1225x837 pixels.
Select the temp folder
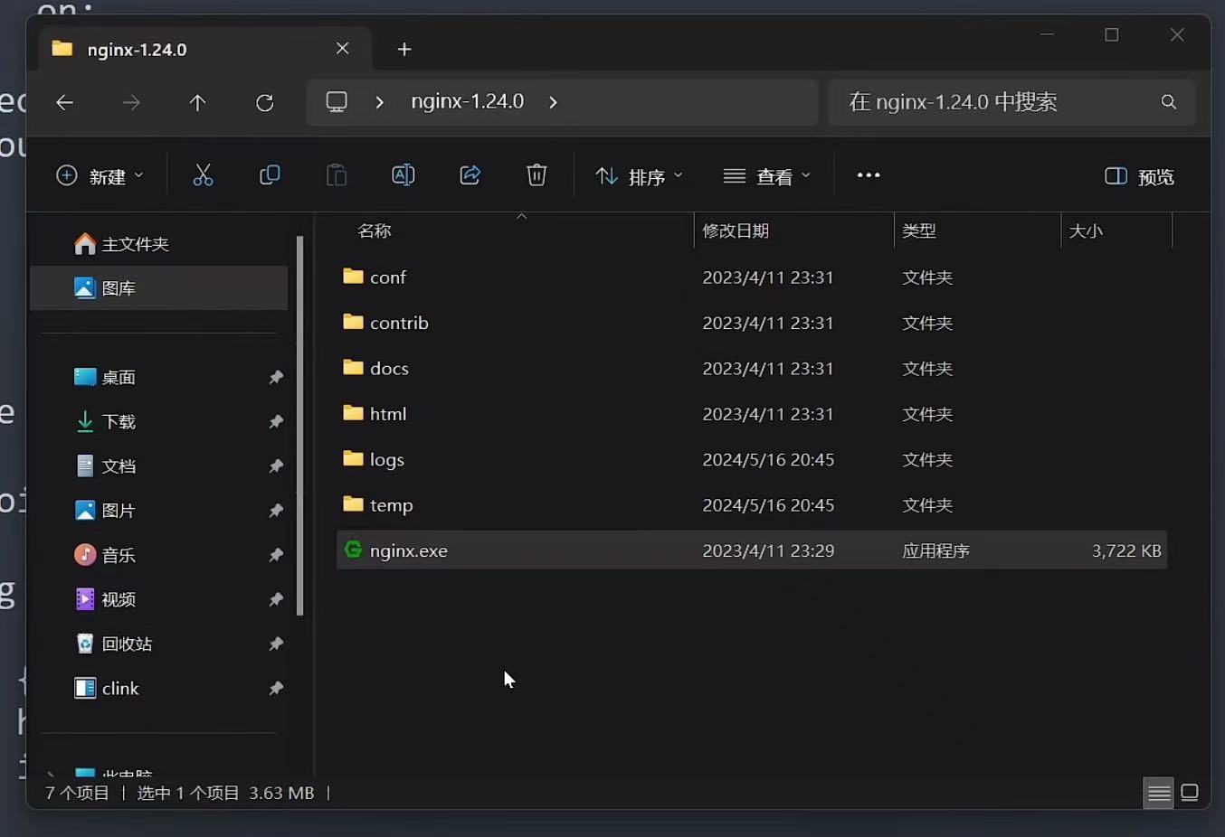click(x=752, y=505)
